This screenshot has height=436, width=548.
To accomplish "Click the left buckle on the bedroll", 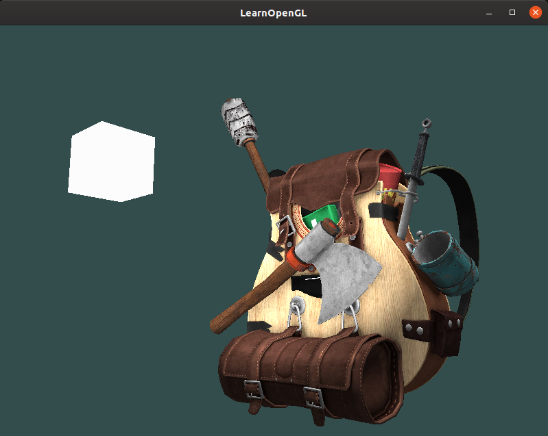I will coord(253,391).
